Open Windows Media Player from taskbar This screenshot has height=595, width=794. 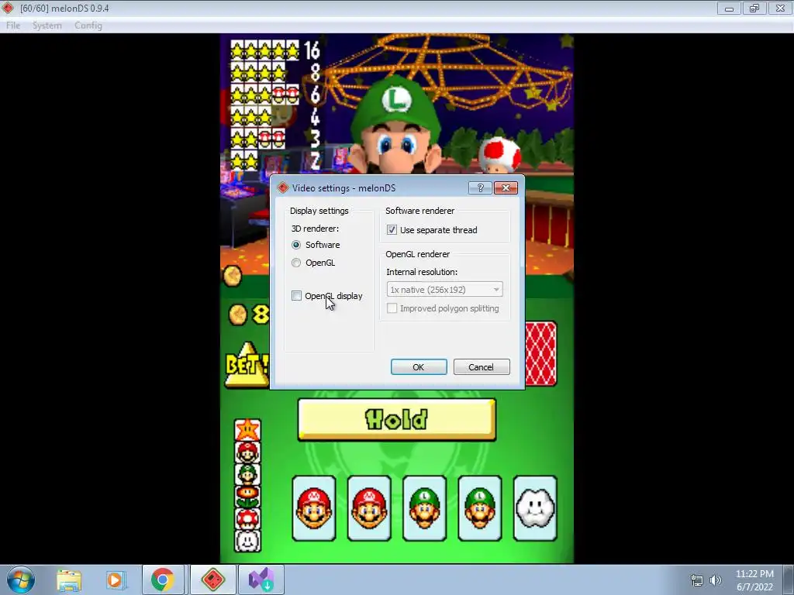pyautogui.click(x=115, y=580)
